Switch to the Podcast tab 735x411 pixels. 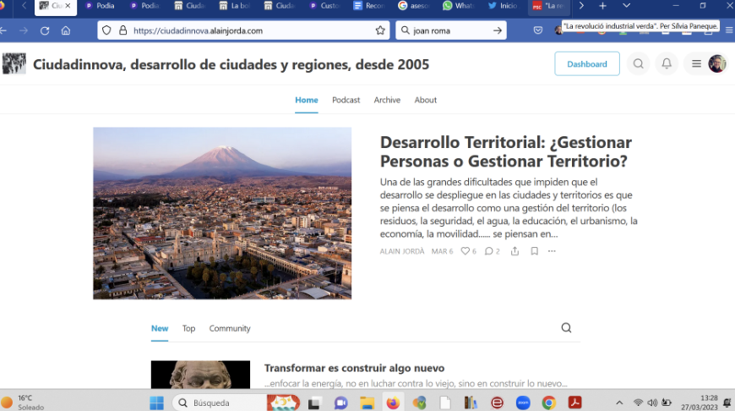(x=346, y=100)
